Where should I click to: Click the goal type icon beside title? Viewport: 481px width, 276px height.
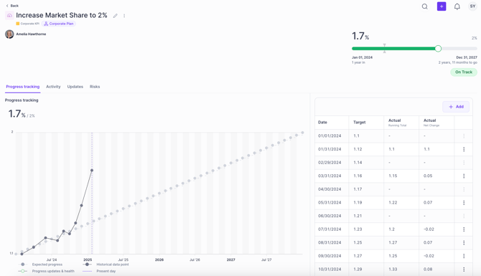coord(9,15)
